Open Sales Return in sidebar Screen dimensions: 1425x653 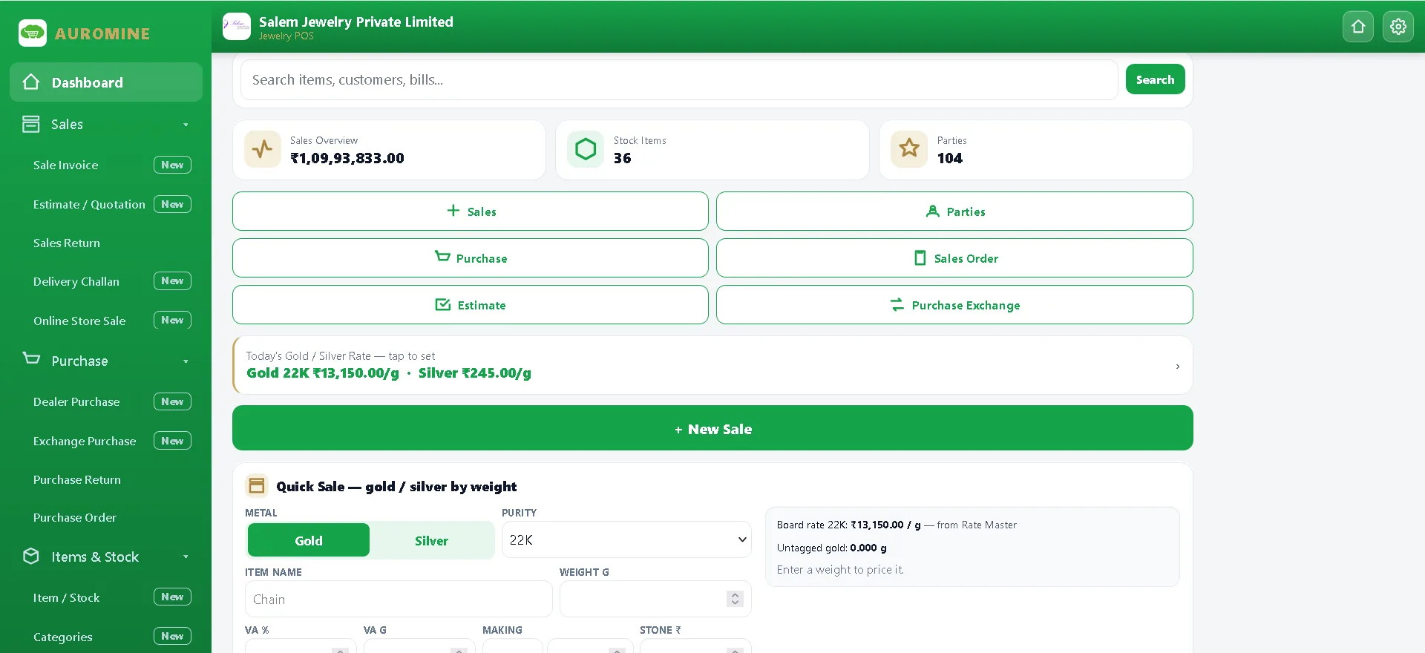tap(66, 243)
